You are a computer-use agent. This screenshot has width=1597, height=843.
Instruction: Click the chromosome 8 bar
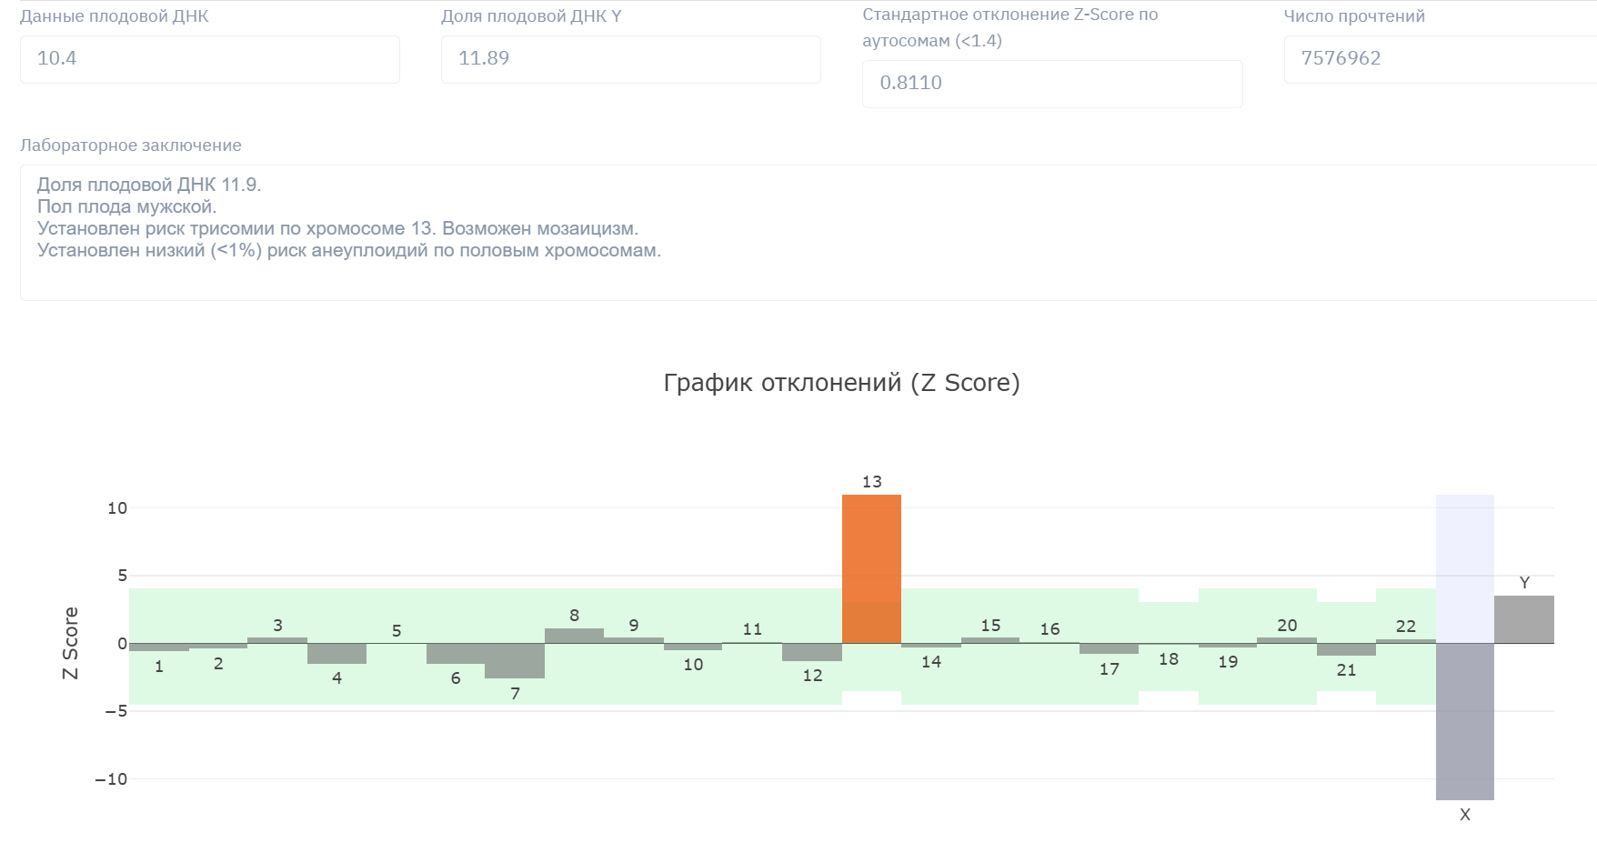pos(574,636)
